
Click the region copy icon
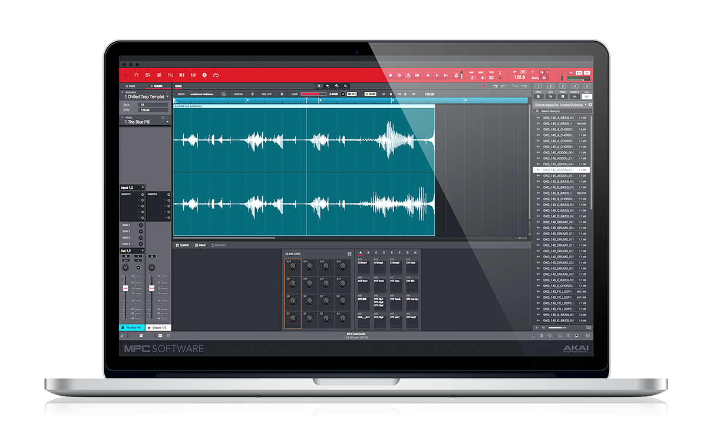(223, 94)
